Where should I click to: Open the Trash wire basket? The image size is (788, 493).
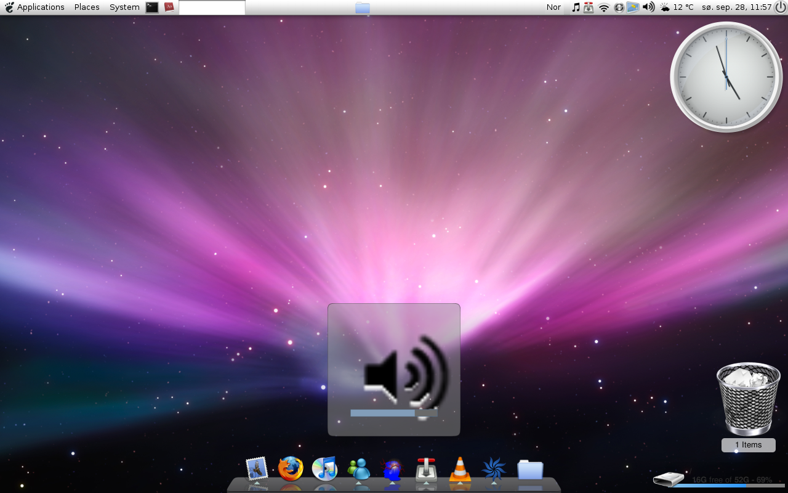pos(749,399)
